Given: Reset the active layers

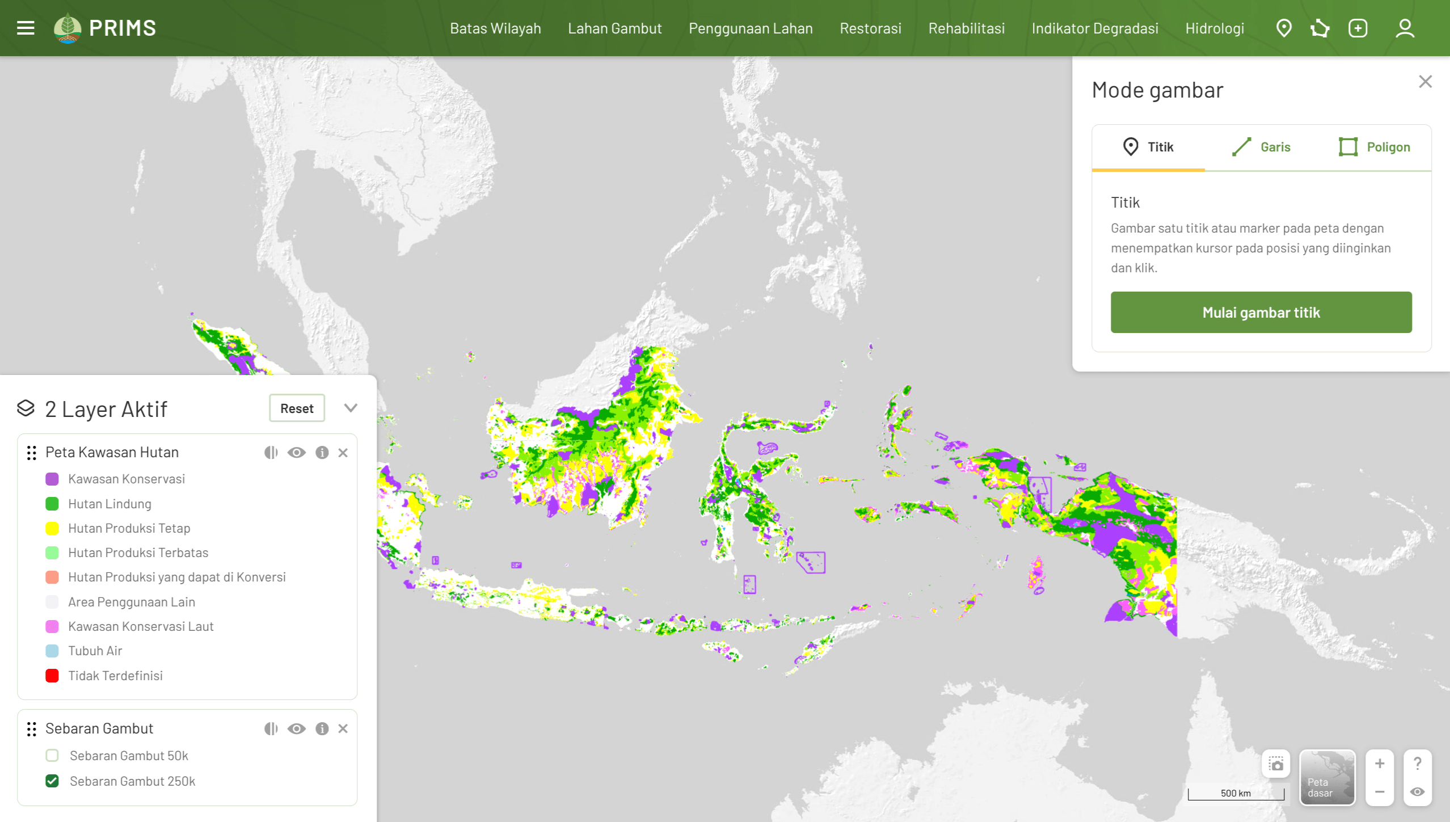Looking at the screenshot, I should [297, 408].
